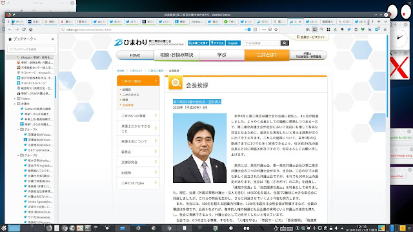This screenshot has height=232, width=413.
Task: Open the 二弁とは? navigation tab
Action: tap(267, 55)
